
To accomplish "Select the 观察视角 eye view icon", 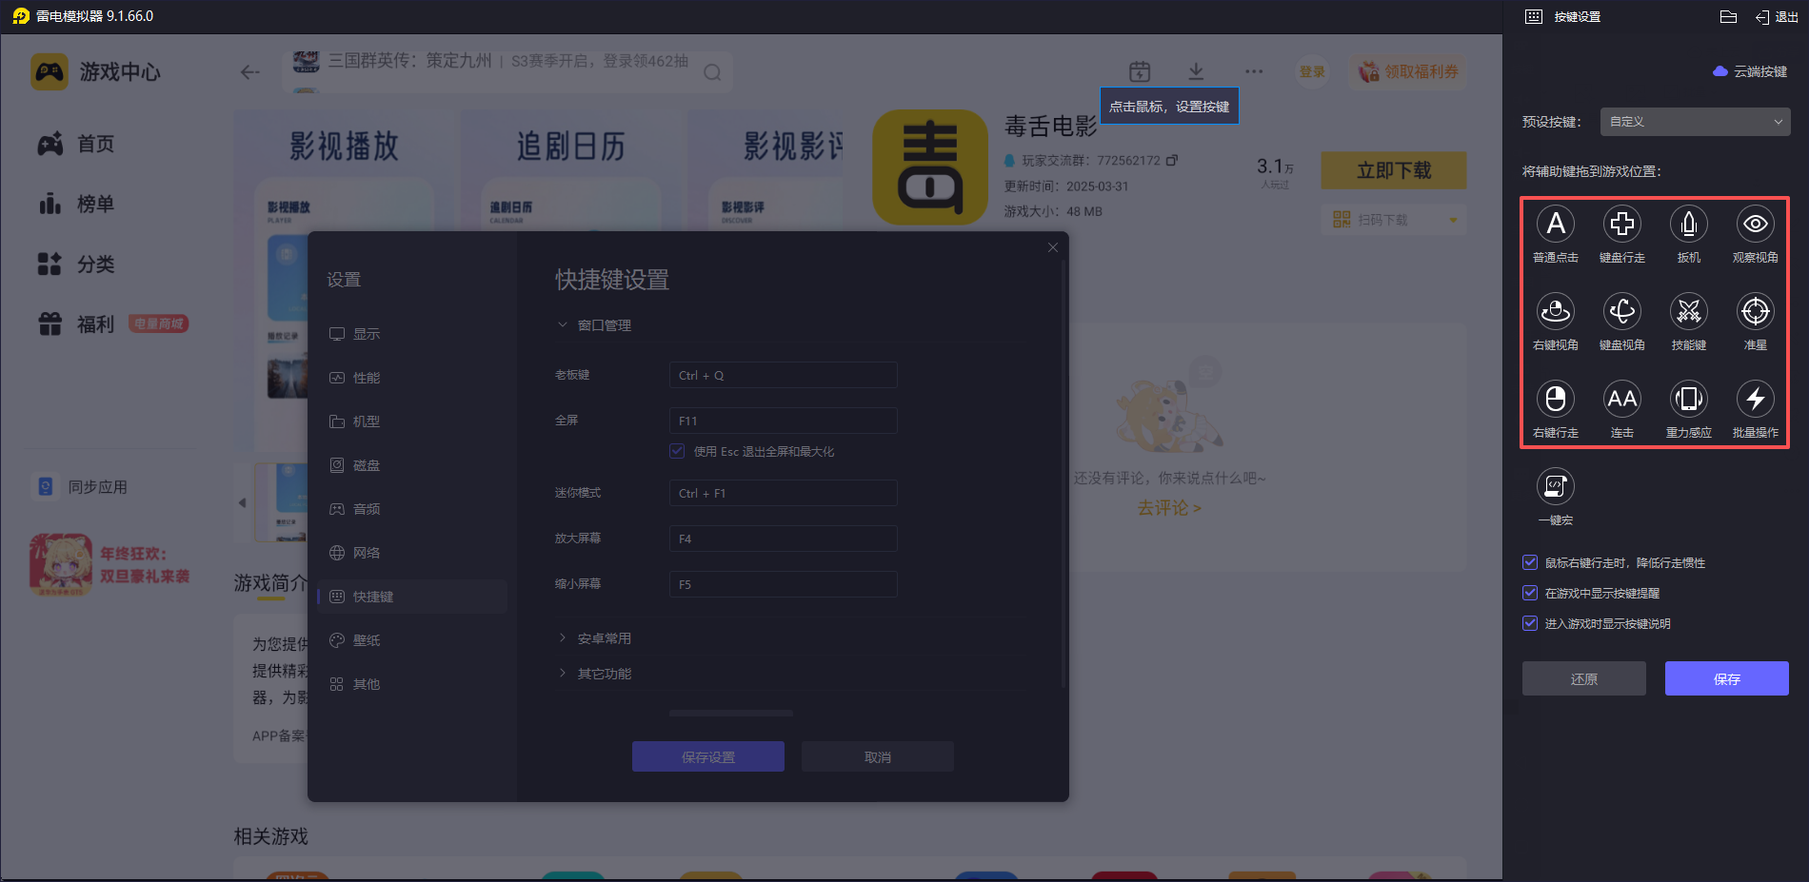I will pyautogui.click(x=1755, y=225).
